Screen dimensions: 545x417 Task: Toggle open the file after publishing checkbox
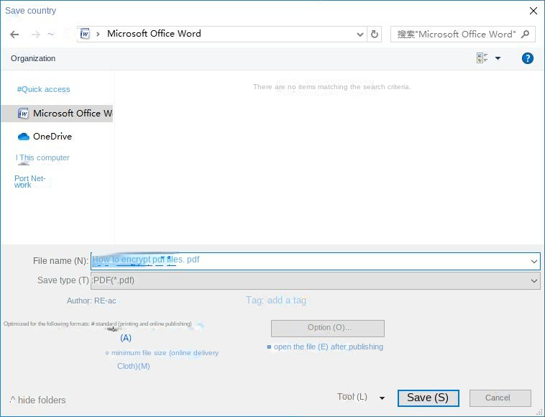pos(270,347)
